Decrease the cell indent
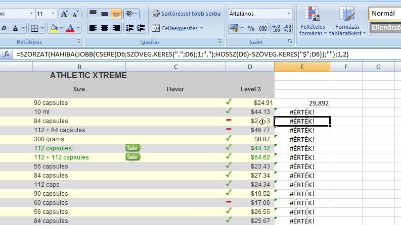The width and height of the screenshot is (401, 225). click(129, 28)
